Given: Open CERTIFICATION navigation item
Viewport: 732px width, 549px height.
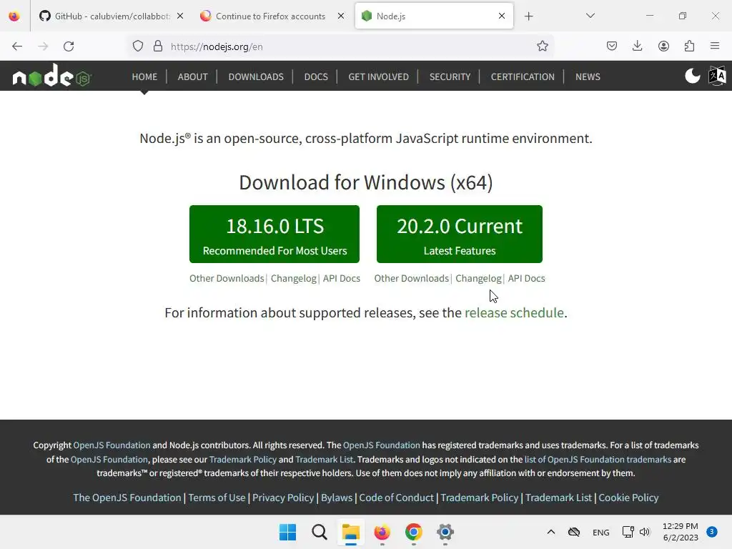Looking at the screenshot, I should coord(523,76).
